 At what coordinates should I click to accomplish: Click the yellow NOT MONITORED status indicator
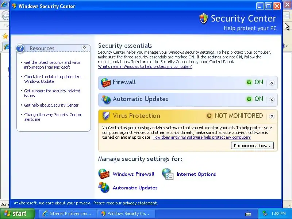[x=209, y=116]
